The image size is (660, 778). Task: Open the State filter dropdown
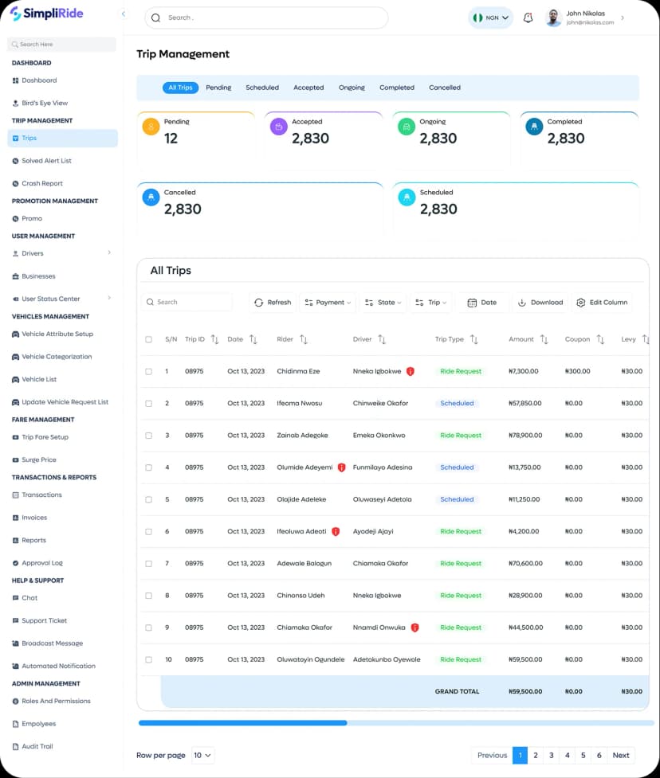383,303
